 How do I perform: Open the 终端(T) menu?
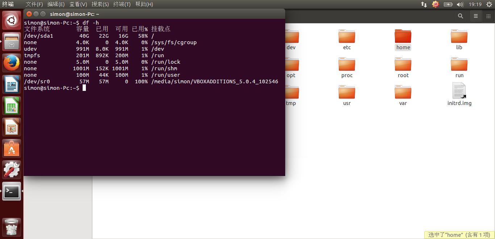point(122,4)
